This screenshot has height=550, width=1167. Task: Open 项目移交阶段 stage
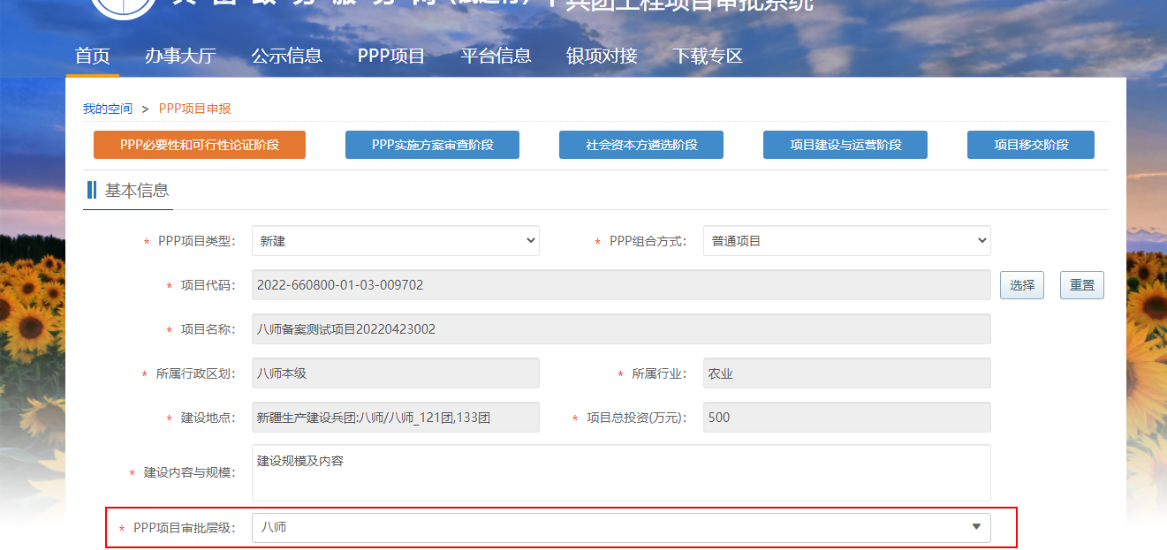pyautogui.click(x=1031, y=145)
